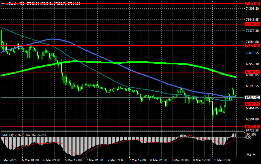Viewport: 261px width, 164px height.
Task: Select the red 66785.75 level label
Action: (252, 104)
